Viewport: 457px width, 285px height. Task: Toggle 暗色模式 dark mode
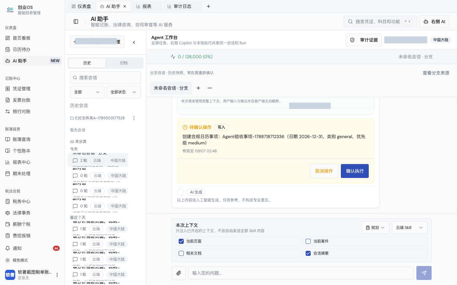tap(32, 260)
